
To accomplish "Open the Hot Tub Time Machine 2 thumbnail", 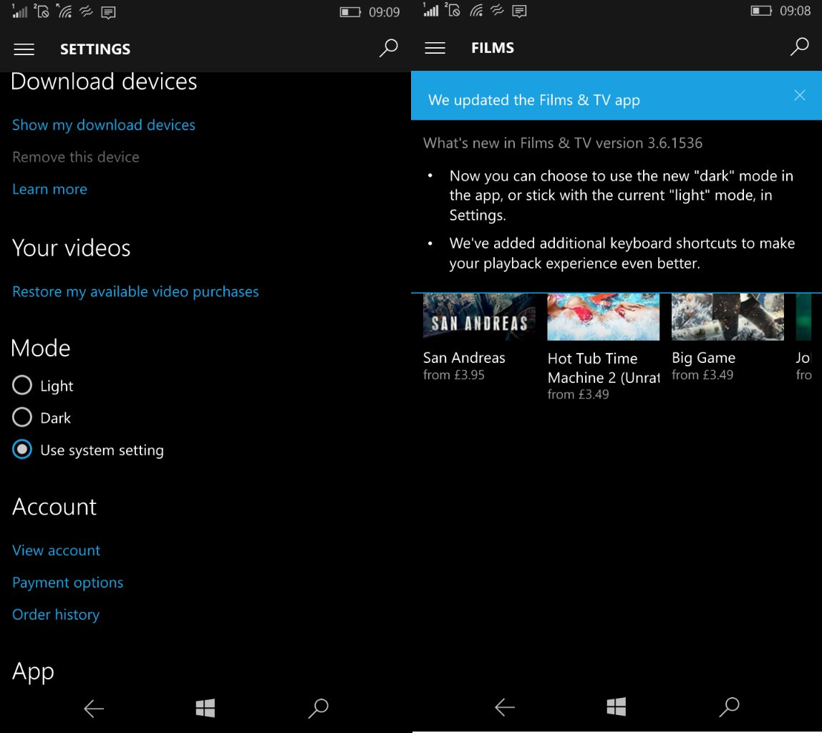I will 604,317.
